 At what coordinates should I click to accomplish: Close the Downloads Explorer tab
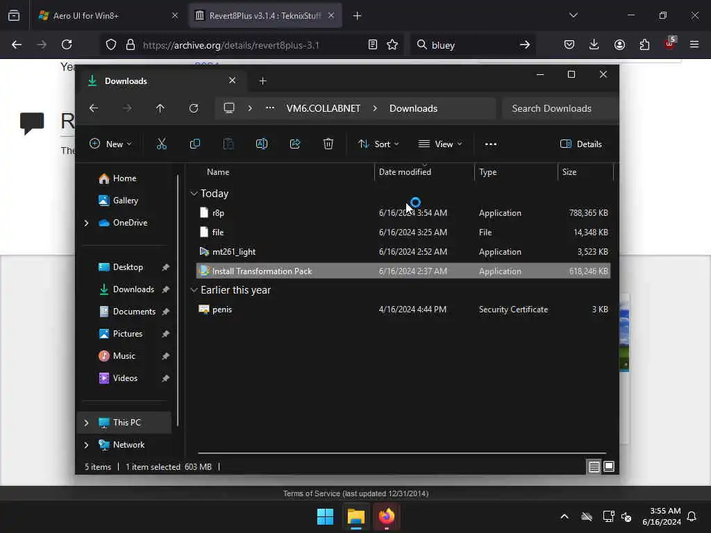(232, 81)
